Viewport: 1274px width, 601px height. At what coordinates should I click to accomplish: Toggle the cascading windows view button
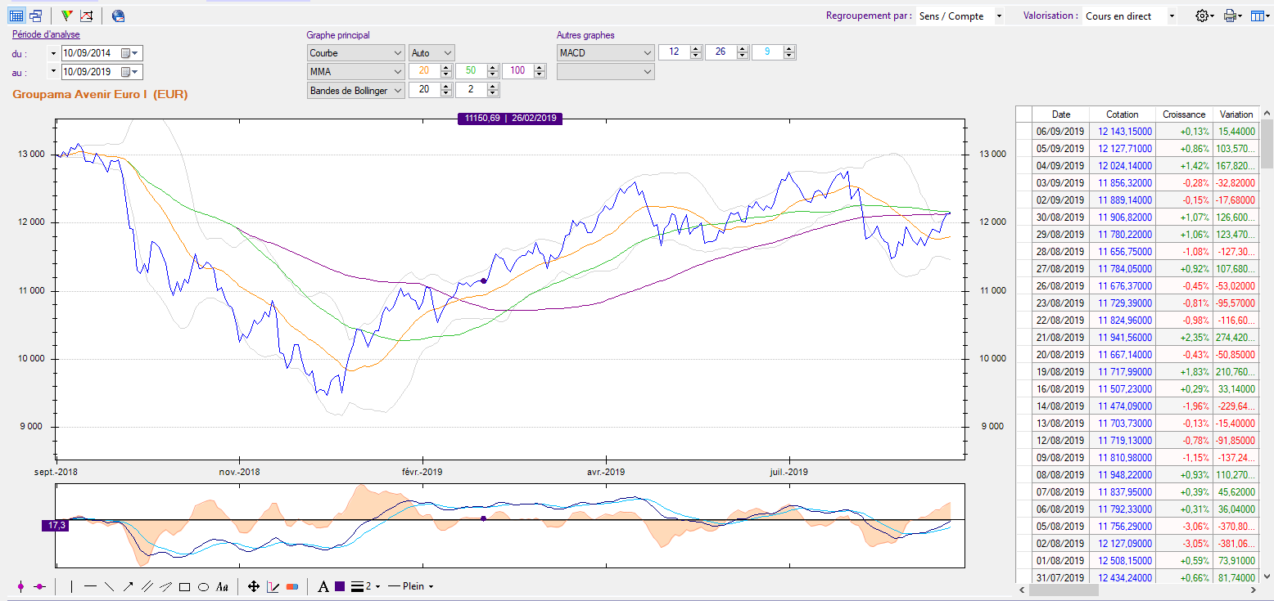pyautogui.click(x=35, y=16)
